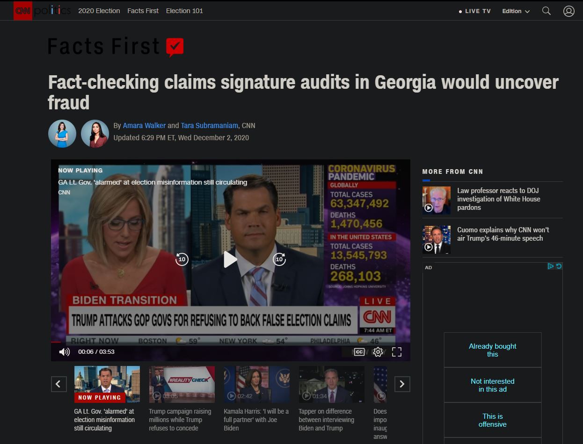The image size is (583, 444).
Task: Show next videos in carousel
Action: [x=402, y=384]
